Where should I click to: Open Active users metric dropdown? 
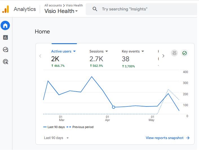click(x=63, y=51)
